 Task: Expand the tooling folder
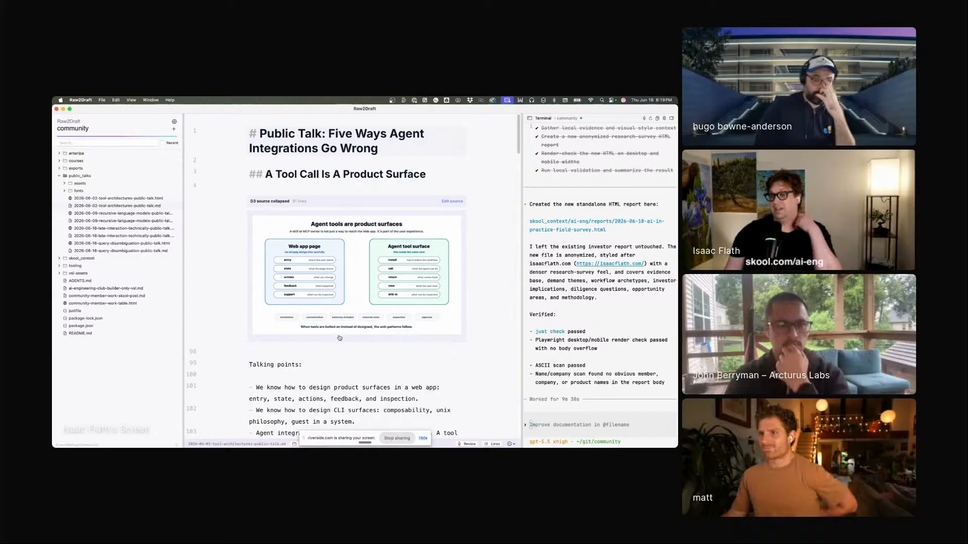click(59, 266)
